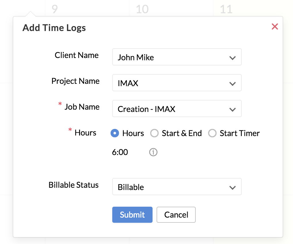Click the Client Name dropdown chevron arrow

232,58
